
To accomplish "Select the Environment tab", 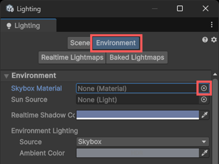I will click(x=116, y=43).
